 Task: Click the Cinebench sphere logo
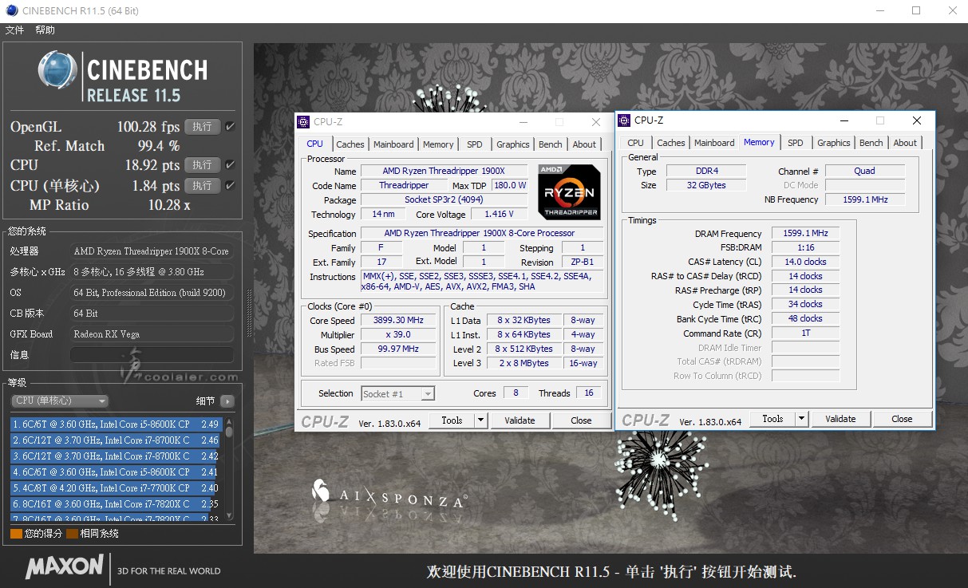(57, 71)
